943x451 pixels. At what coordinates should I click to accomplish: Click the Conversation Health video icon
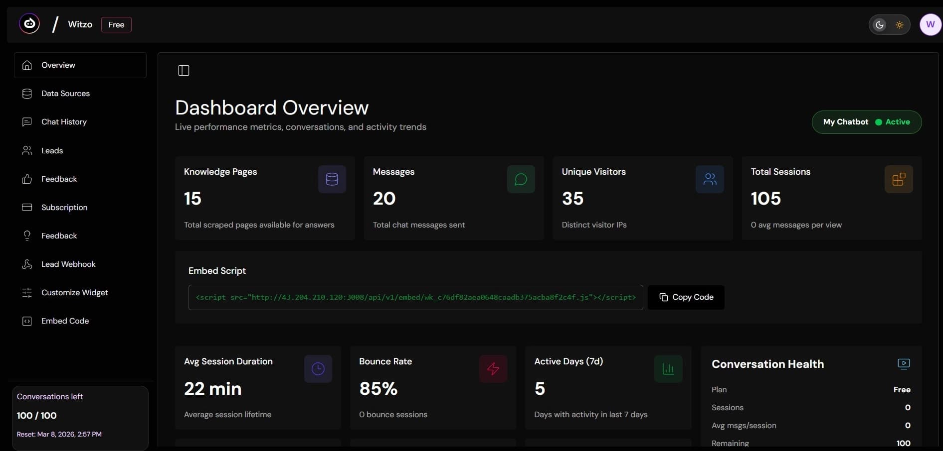(x=904, y=363)
